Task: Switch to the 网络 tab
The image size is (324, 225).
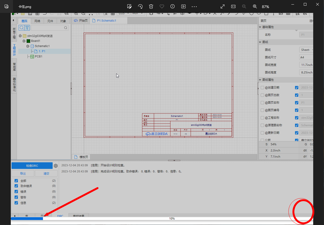Action: pyautogui.click(x=37, y=21)
